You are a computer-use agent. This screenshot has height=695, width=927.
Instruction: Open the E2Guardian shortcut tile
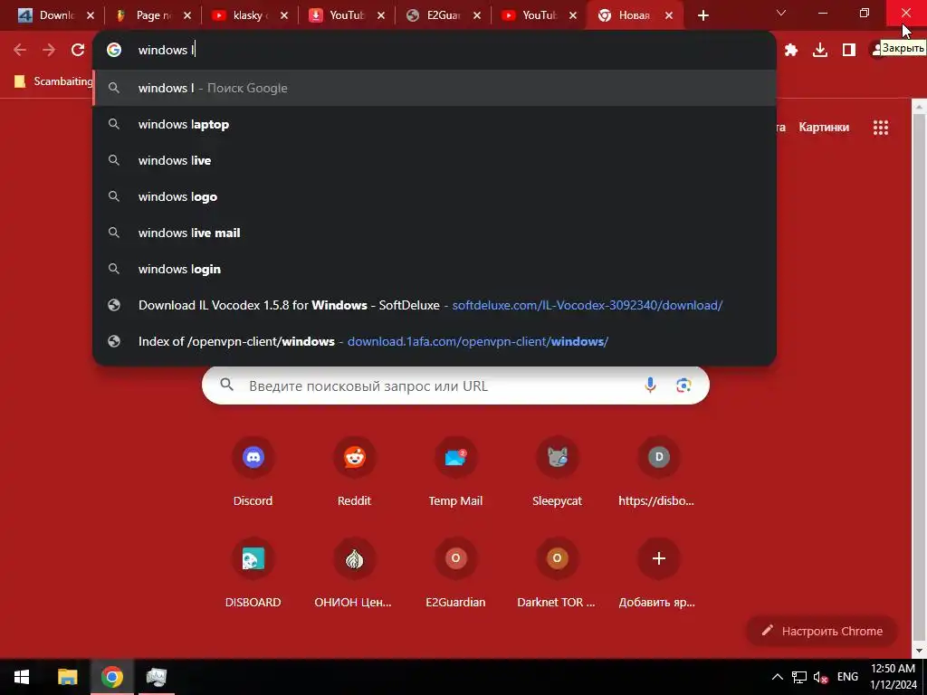click(455, 575)
